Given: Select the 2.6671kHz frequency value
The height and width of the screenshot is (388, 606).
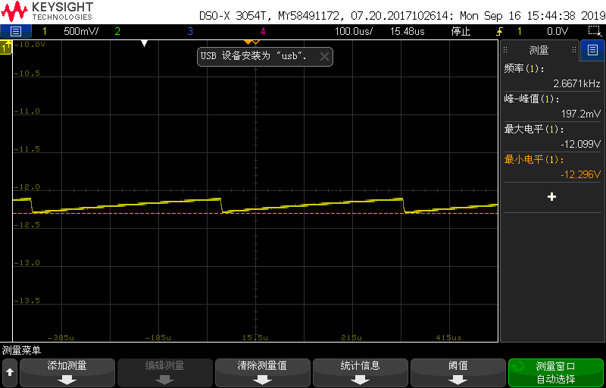Looking at the screenshot, I should click(x=576, y=83).
